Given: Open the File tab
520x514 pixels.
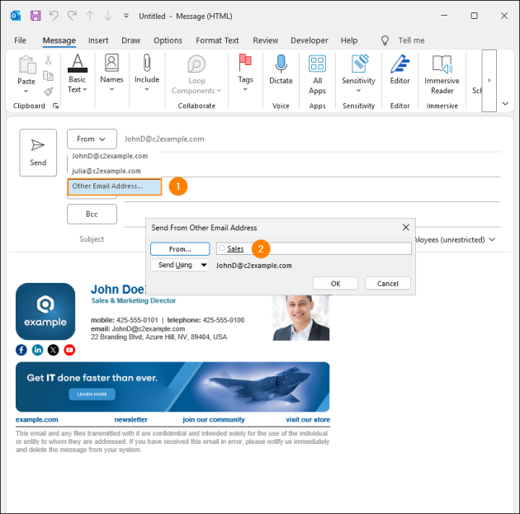Looking at the screenshot, I should coord(20,40).
